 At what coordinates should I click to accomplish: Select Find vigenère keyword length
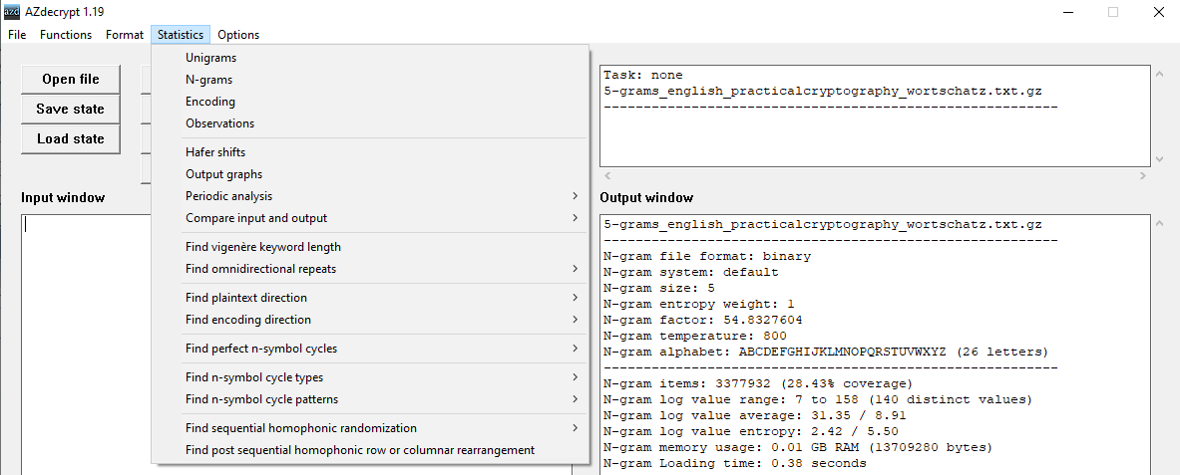point(369,247)
